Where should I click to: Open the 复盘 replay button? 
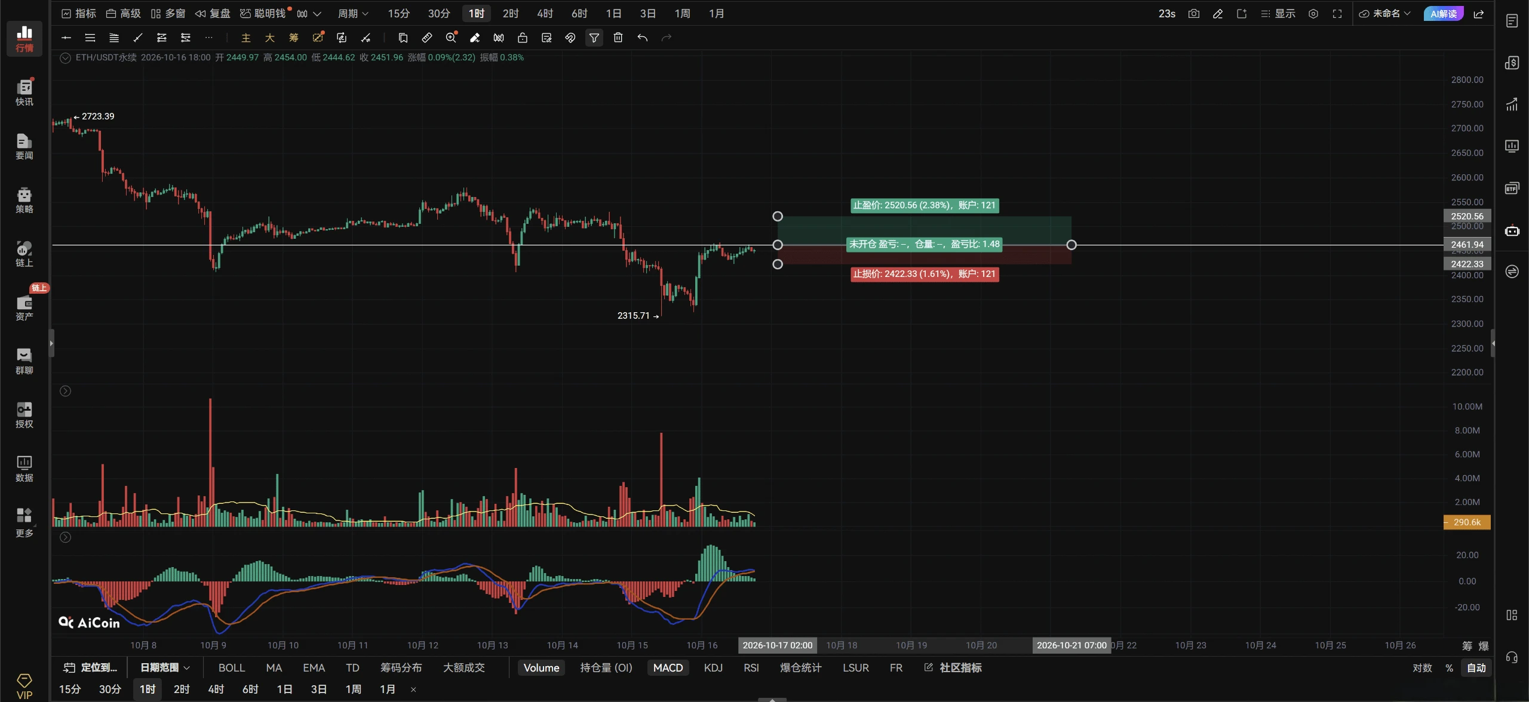[213, 13]
